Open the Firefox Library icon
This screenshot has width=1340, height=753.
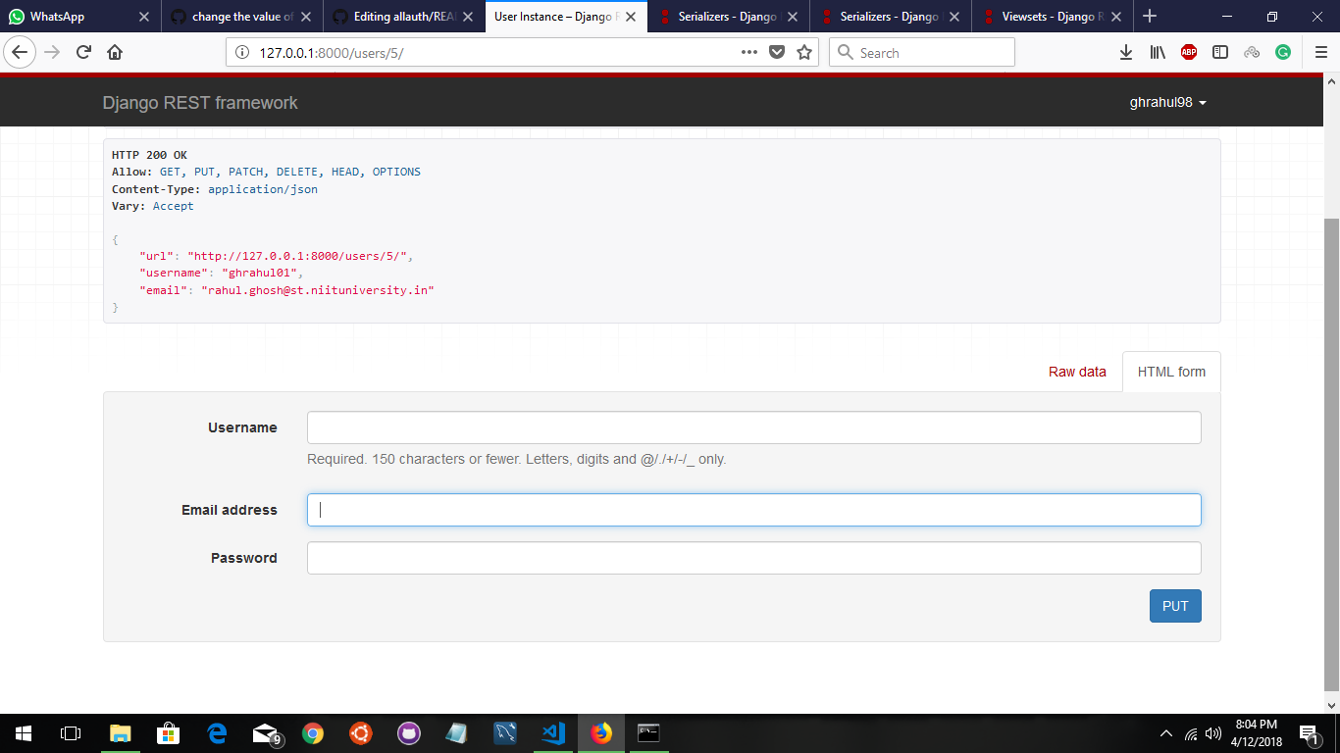point(1157,52)
